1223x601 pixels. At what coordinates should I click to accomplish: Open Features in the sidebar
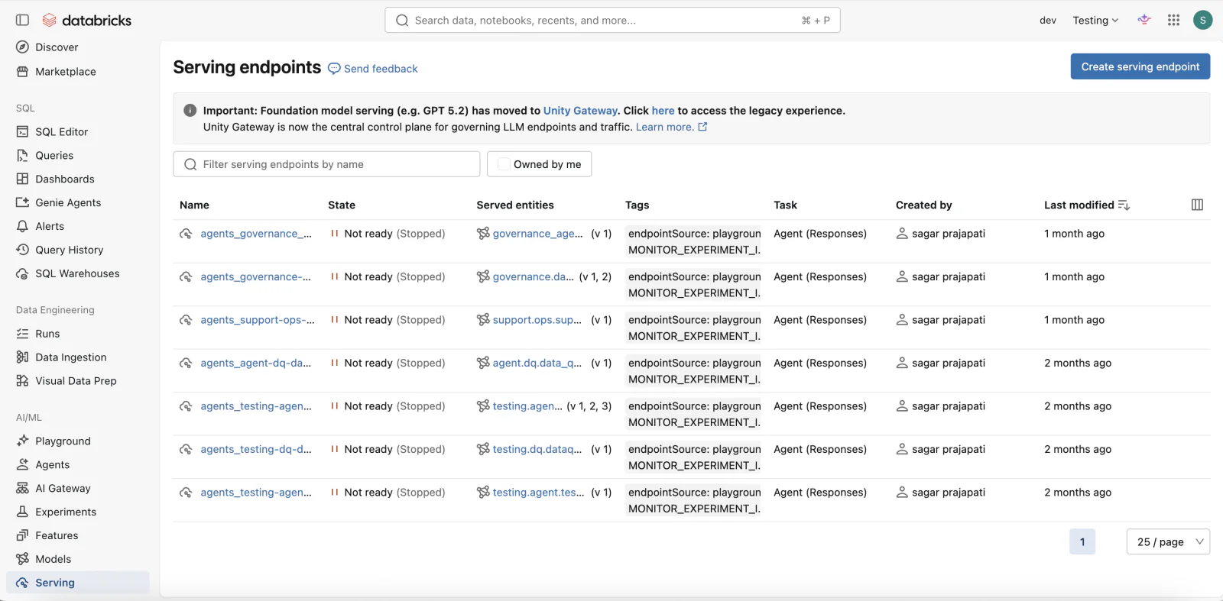click(57, 535)
